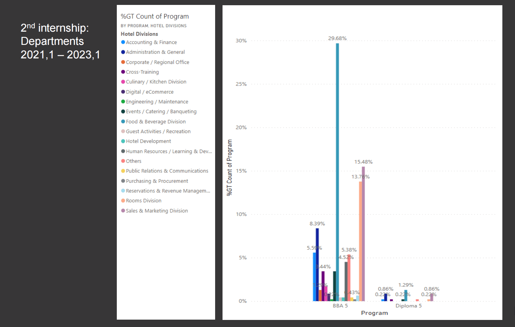Click the Administration & General legend color dot
The image size is (515, 327).
tap(123, 52)
